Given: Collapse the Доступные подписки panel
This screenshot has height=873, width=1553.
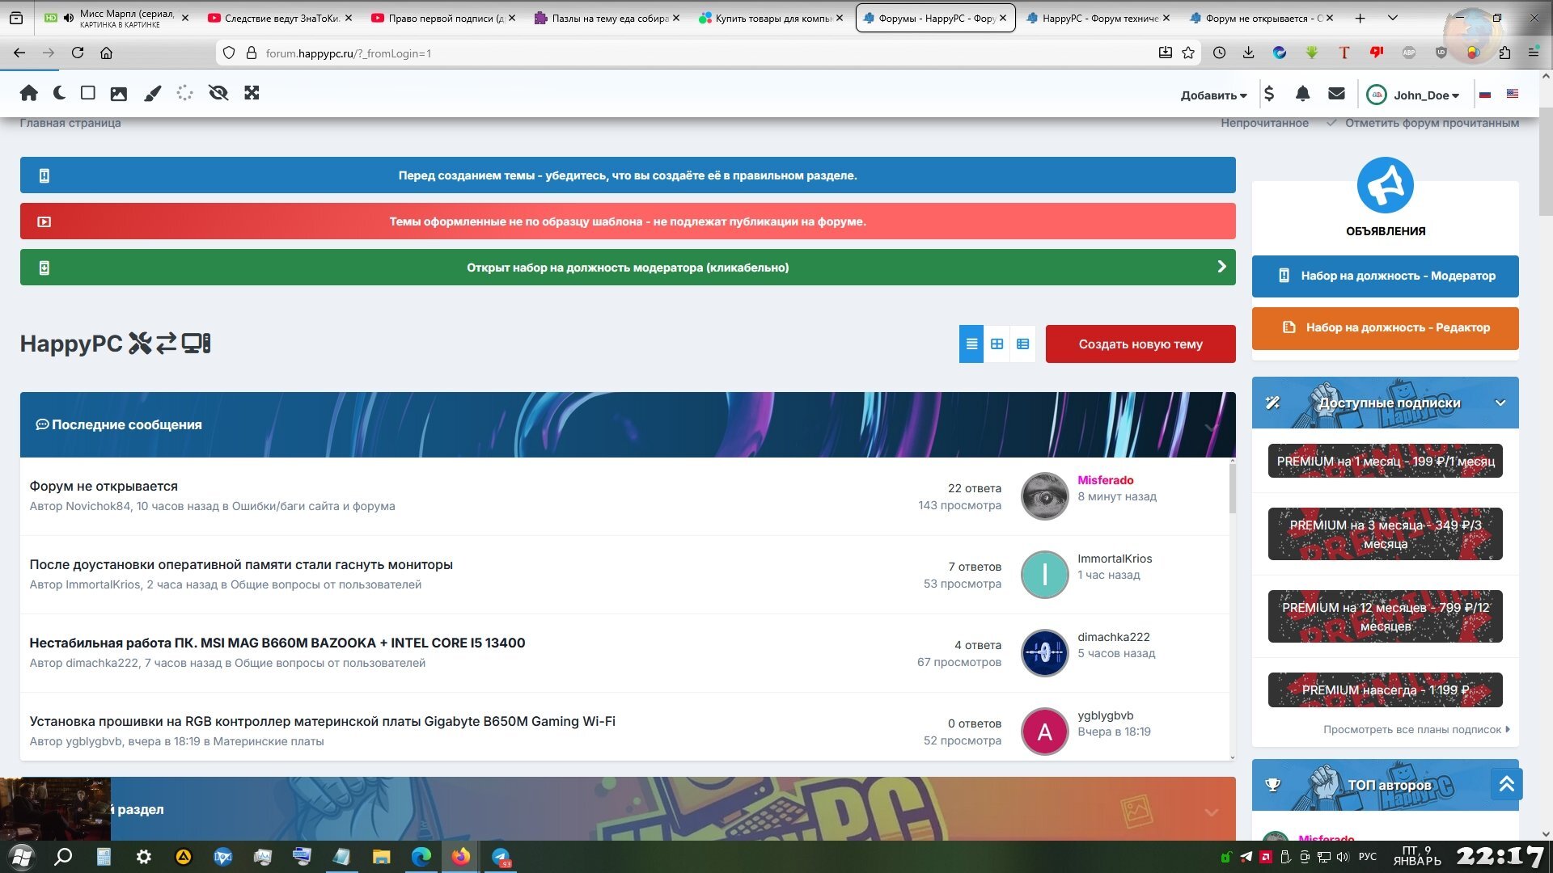Looking at the screenshot, I should click(x=1500, y=403).
